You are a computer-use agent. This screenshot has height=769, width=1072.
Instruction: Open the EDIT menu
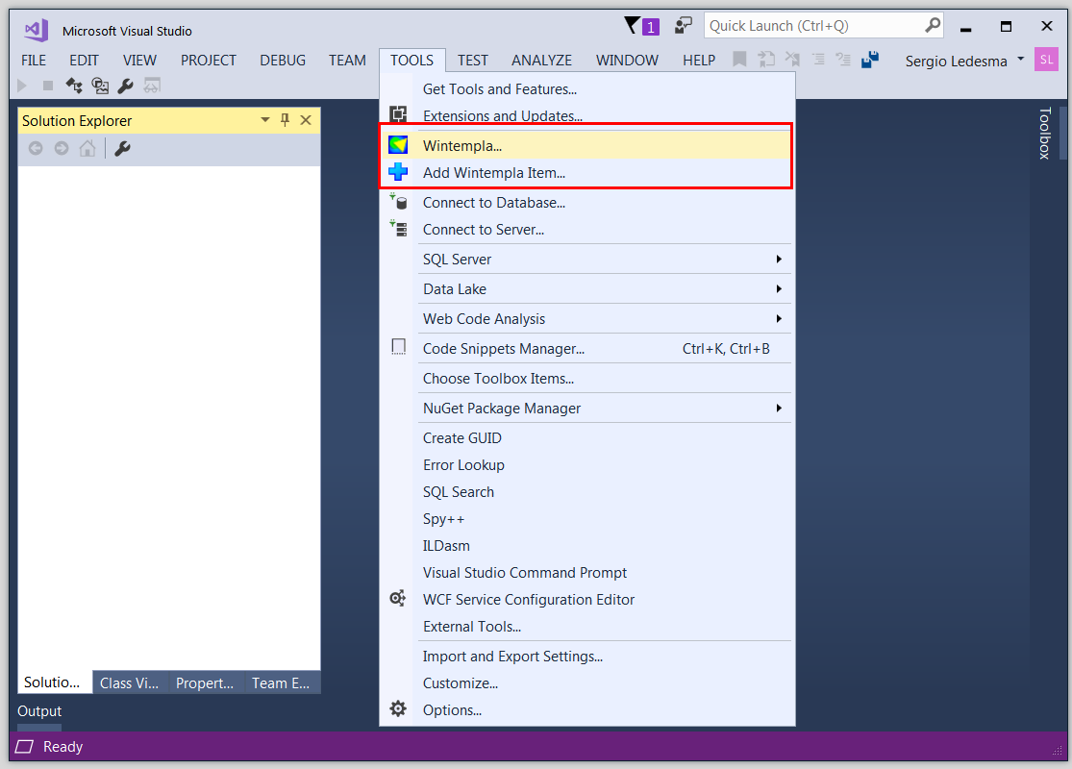pos(84,61)
